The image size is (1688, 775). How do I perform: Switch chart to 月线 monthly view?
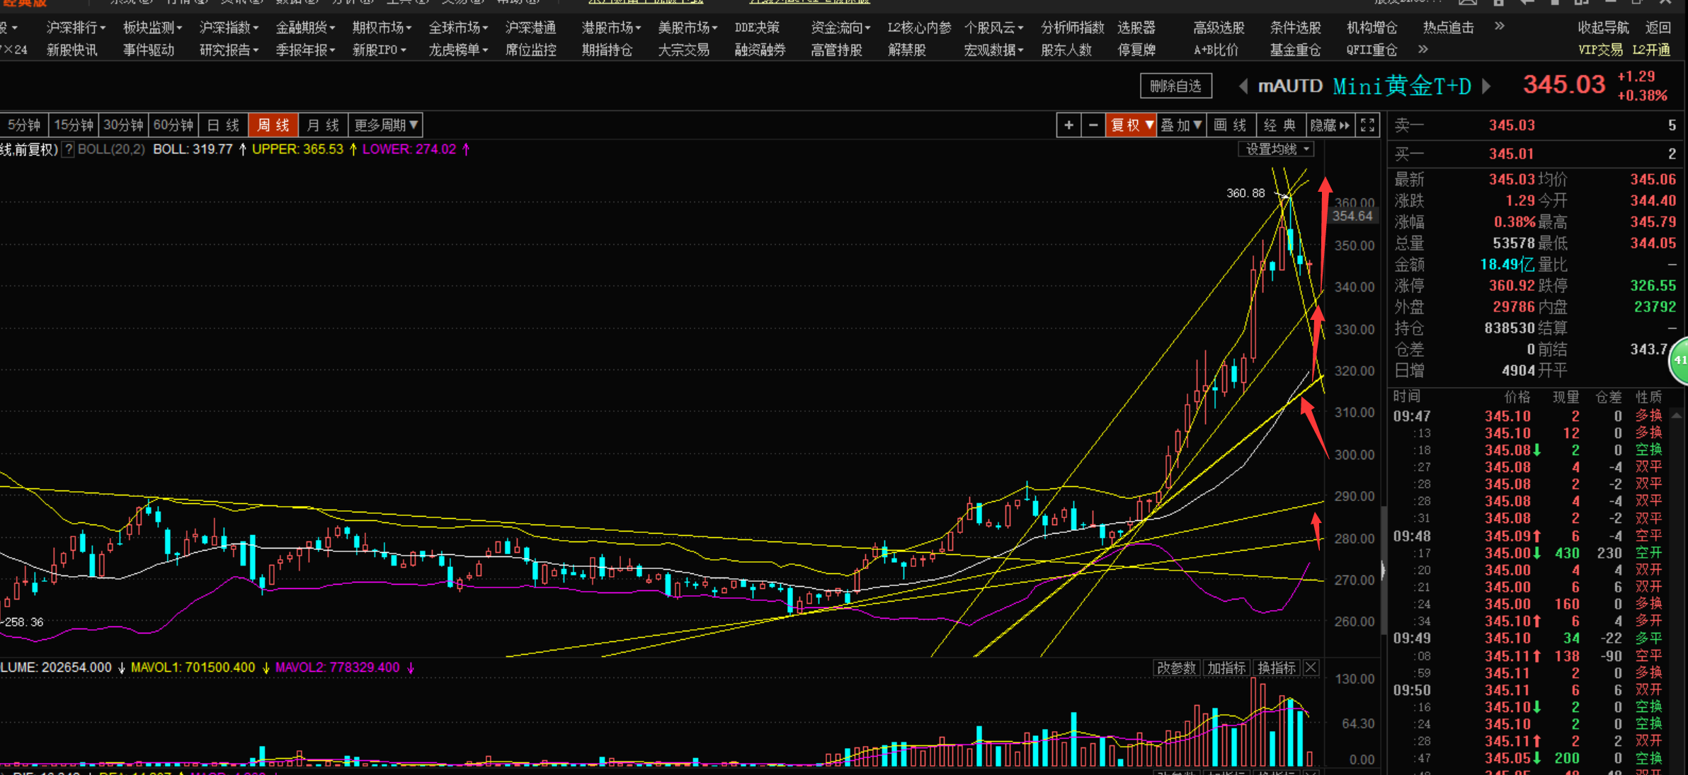click(x=323, y=125)
